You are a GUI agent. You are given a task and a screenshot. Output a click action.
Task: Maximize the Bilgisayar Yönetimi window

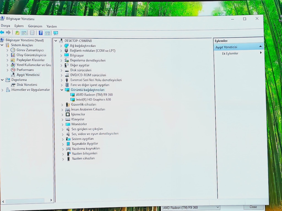point(245,19)
